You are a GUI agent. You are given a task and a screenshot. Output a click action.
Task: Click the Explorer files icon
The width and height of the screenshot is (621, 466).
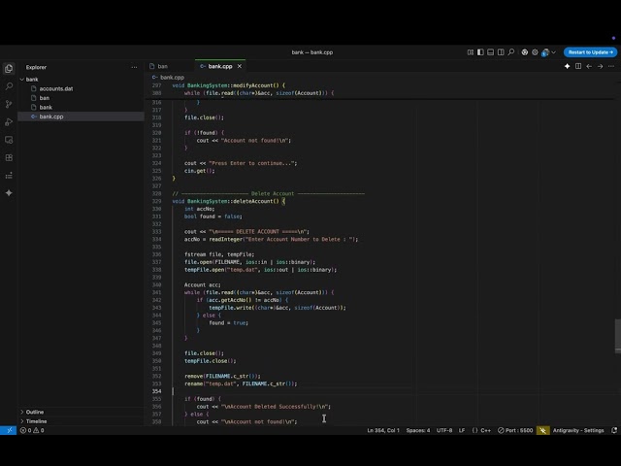coord(9,68)
